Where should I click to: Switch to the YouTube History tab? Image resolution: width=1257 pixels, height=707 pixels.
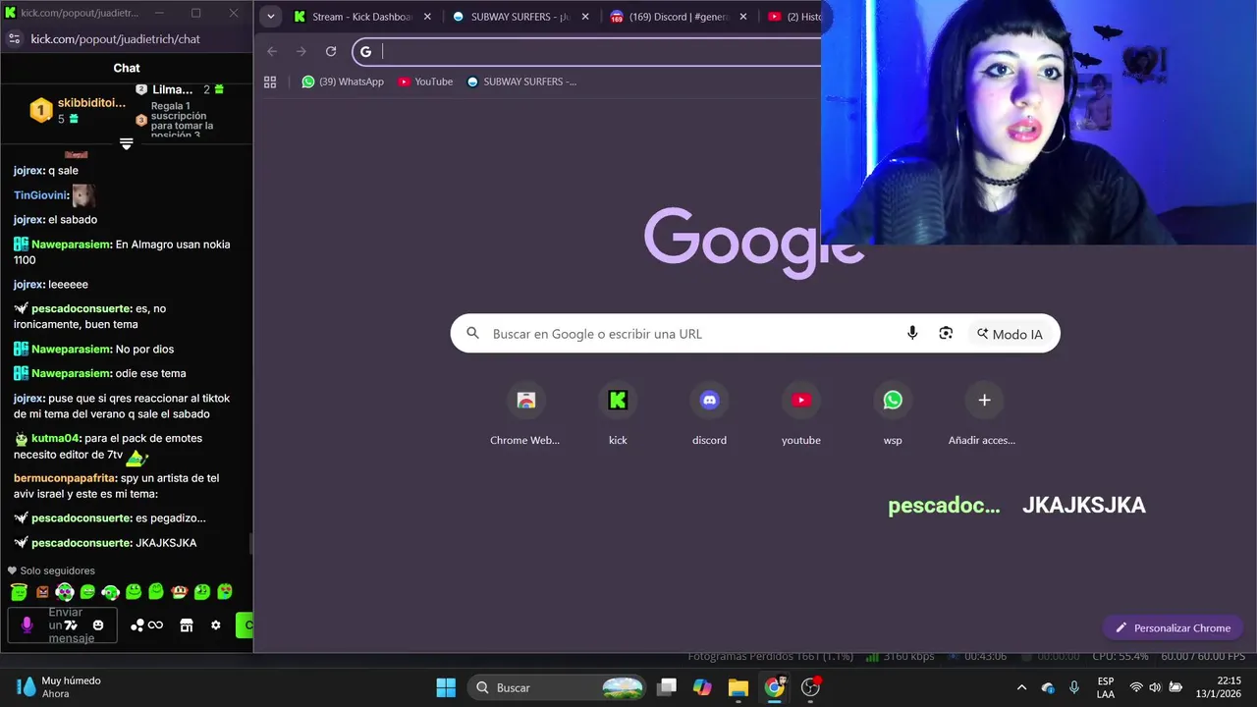tap(793, 17)
